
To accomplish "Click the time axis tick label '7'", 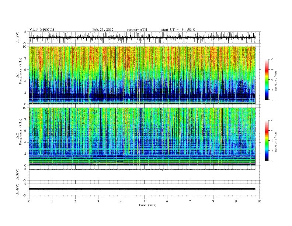I will pyautogui.click(x=190, y=201).
